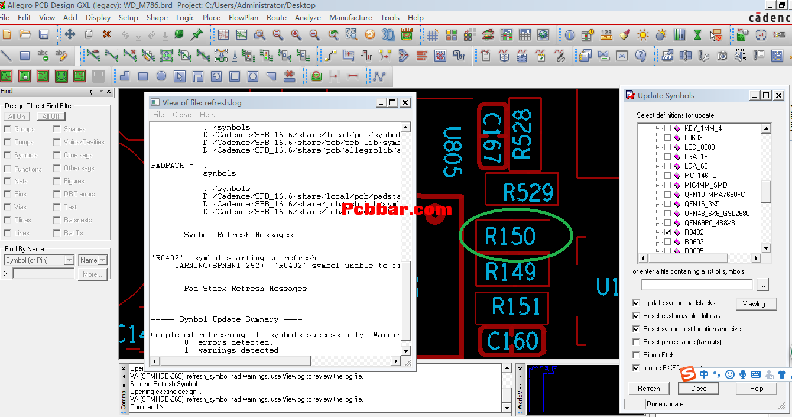Image resolution: width=792 pixels, height=417 pixels.
Task: Open the Route menu
Action: 277,18
